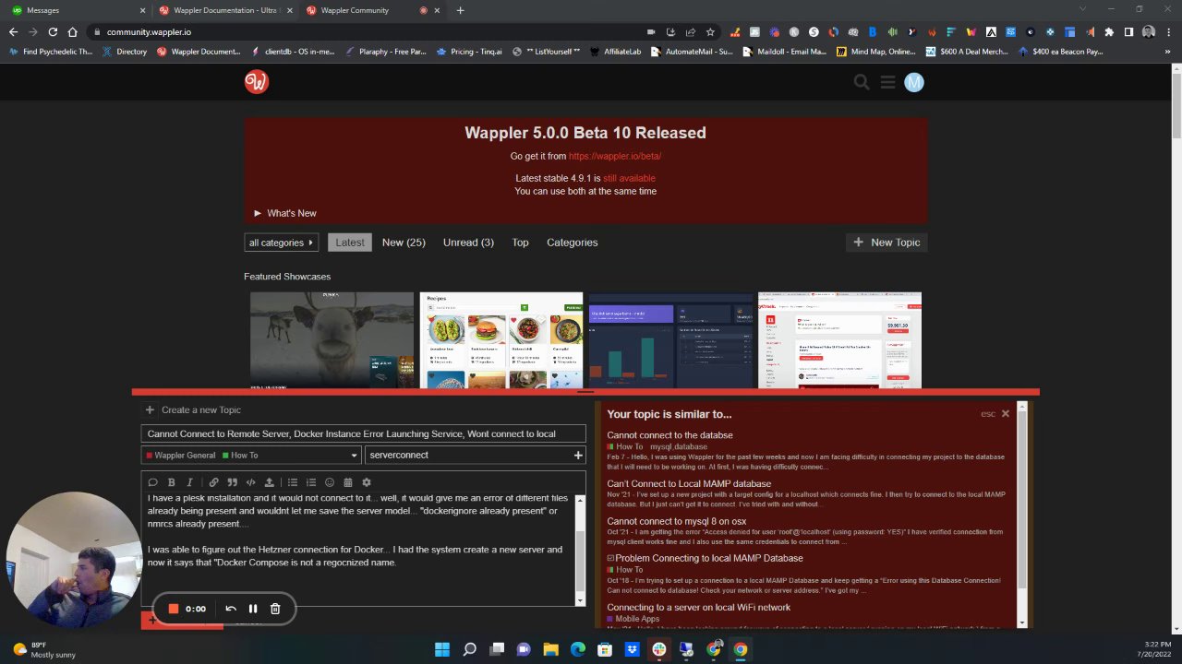Click the browser address bar
Screen dimensions: 1182x664
point(369,31)
